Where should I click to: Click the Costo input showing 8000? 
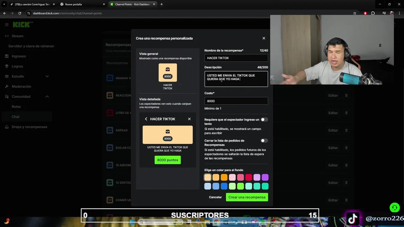point(236,101)
